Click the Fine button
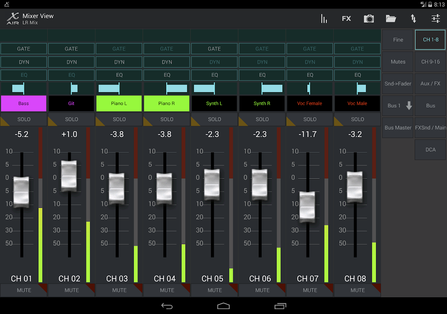This screenshot has height=314, width=447. (x=398, y=40)
